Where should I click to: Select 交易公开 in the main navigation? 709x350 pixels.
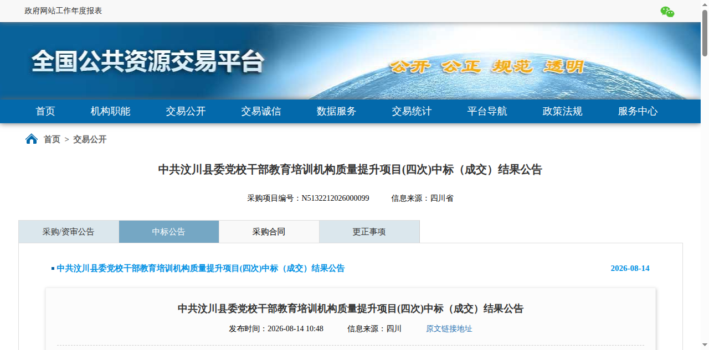point(186,111)
